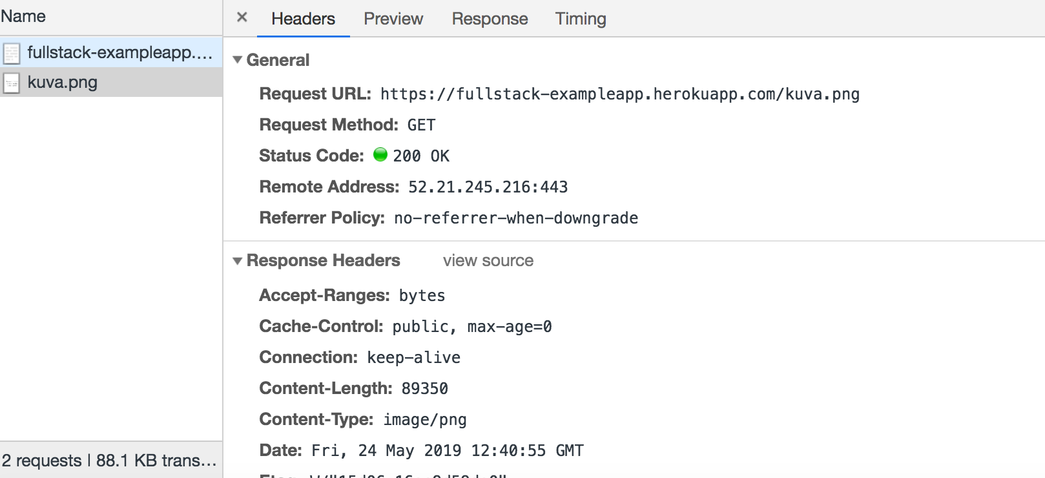Select the fullstack-exampleapp request row
The image size is (1045, 478).
(x=120, y=52)
